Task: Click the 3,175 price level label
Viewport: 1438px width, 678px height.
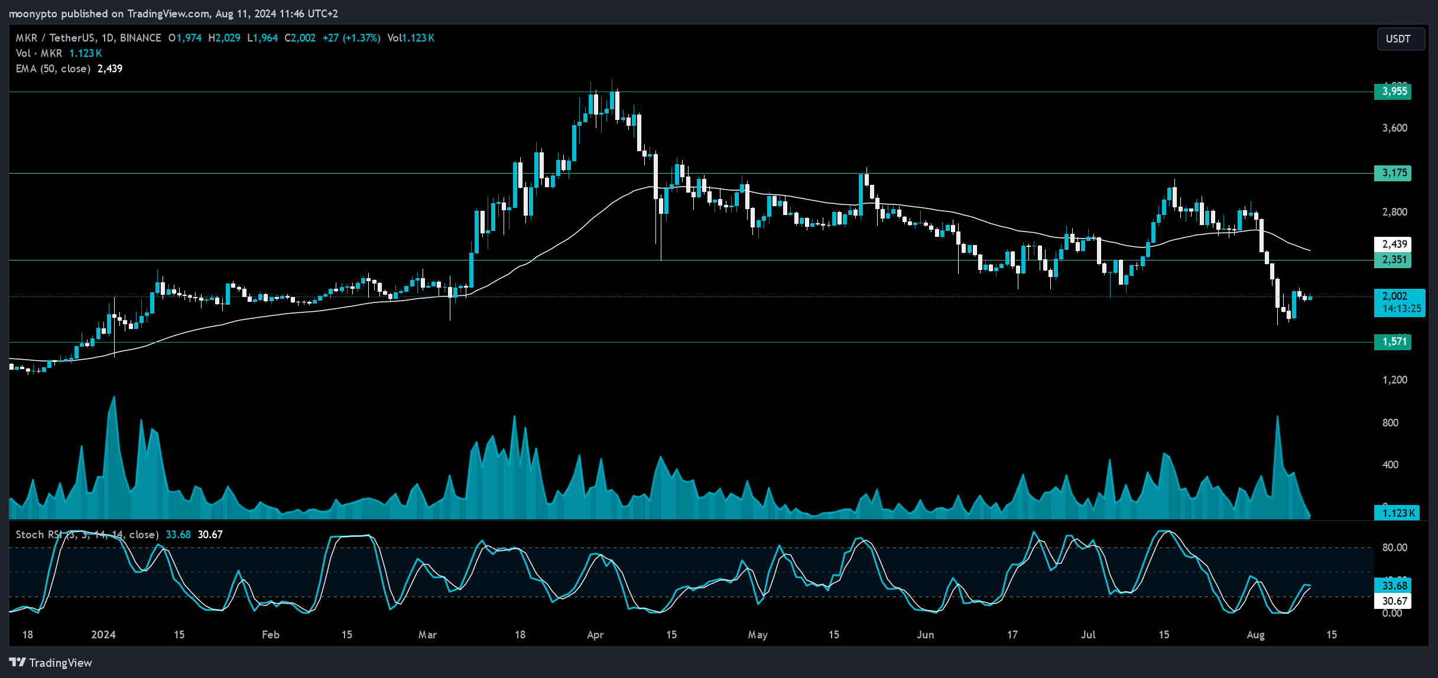Action: pos(1392,173)
